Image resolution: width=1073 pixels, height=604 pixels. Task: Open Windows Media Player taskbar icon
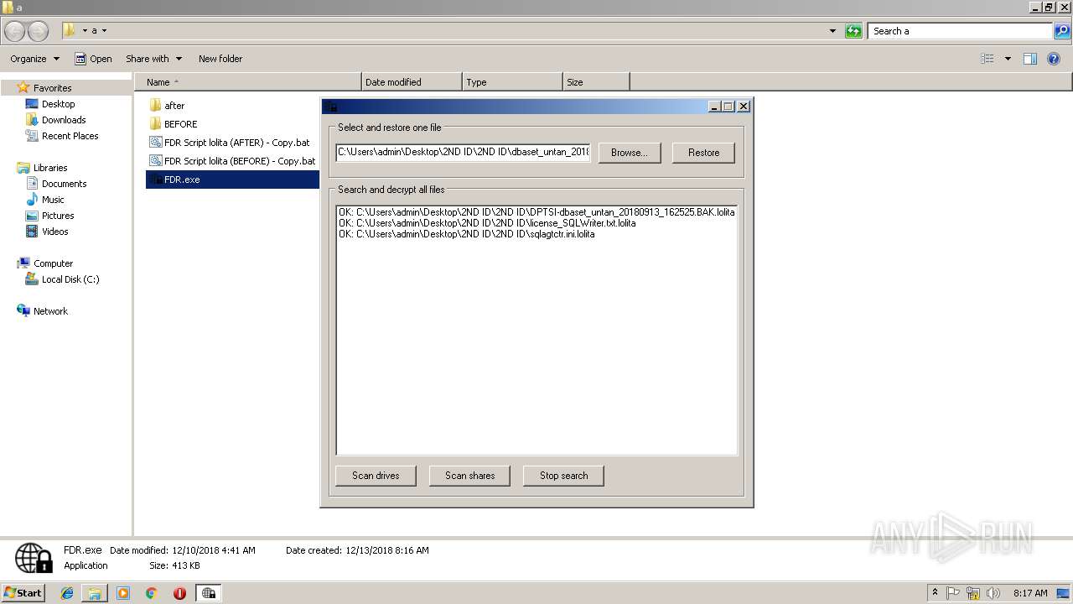click(123, 593)
